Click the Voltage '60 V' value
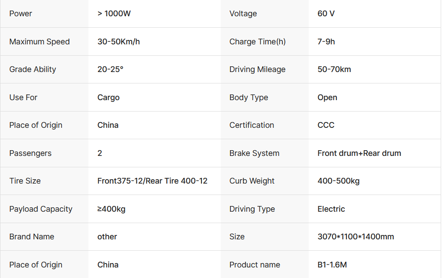Viewport: 442px width, 278px height. tap(326, 14)
